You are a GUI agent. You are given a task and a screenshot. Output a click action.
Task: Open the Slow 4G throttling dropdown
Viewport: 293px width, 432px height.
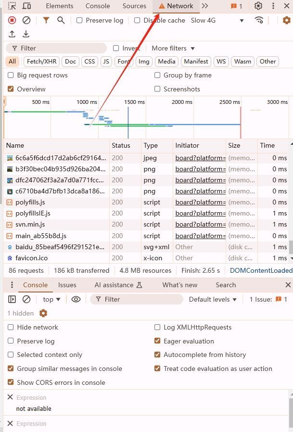[x=217, y=21]
